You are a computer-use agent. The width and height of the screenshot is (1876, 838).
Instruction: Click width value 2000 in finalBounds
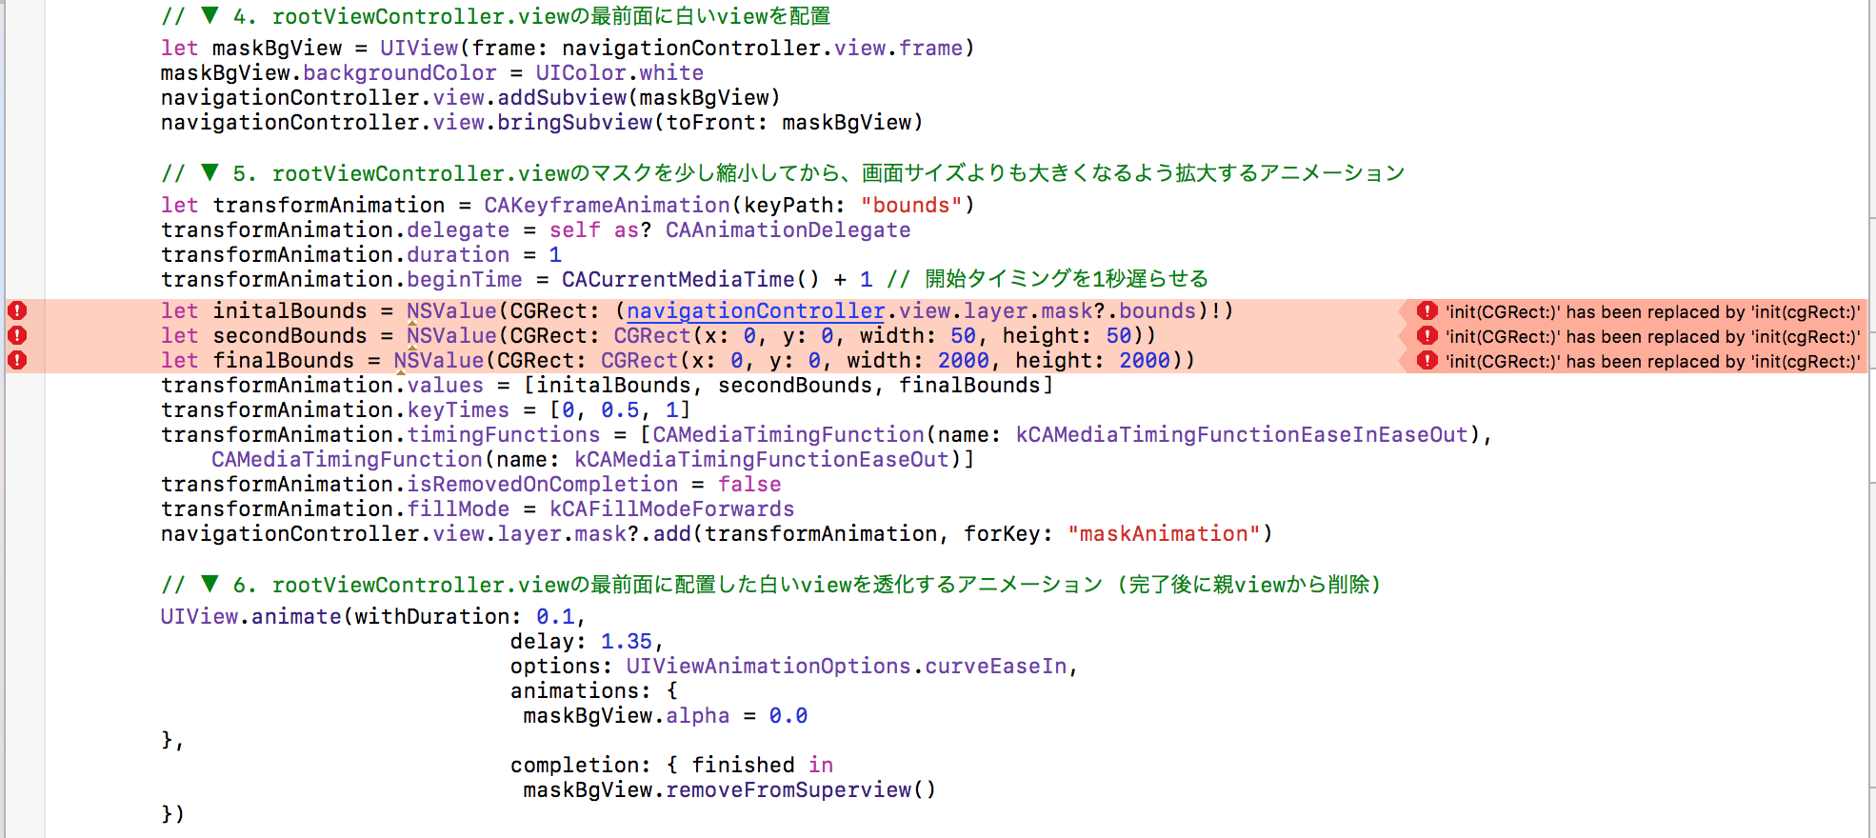(963, 361)
